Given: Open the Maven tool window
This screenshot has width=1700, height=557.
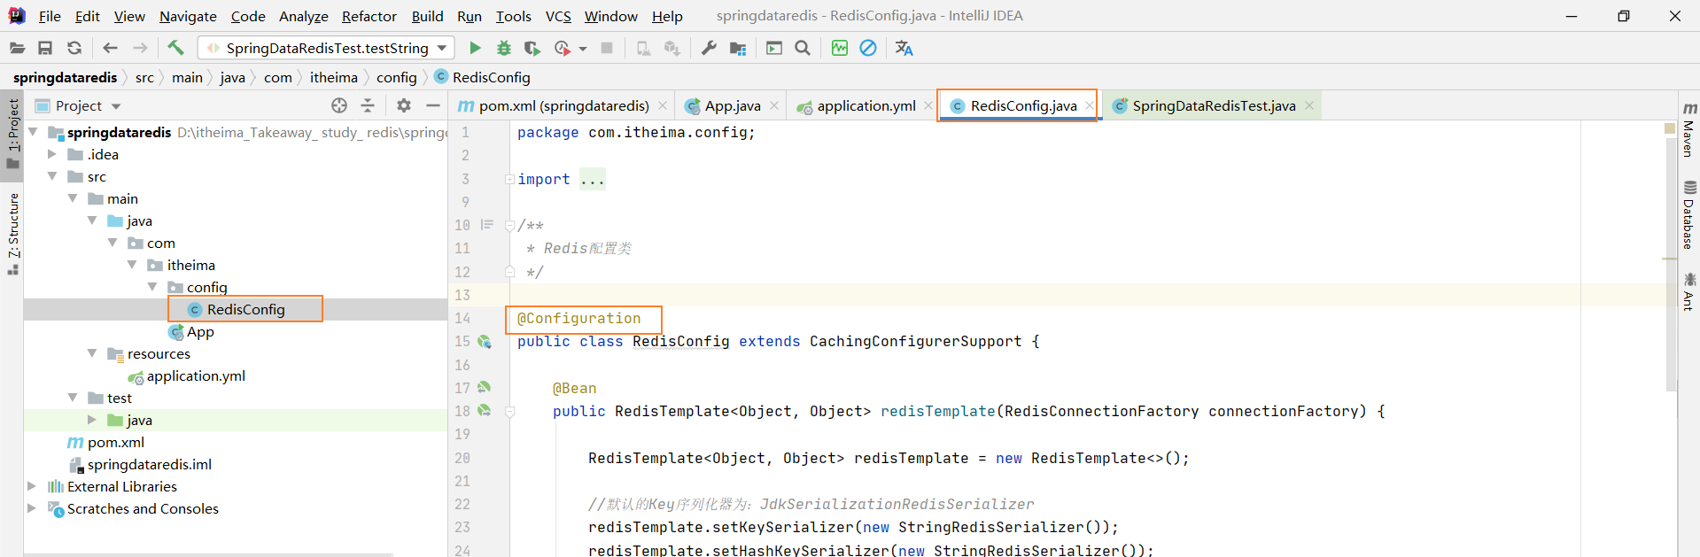Looking at the screenshot, I should [1688, 129].
